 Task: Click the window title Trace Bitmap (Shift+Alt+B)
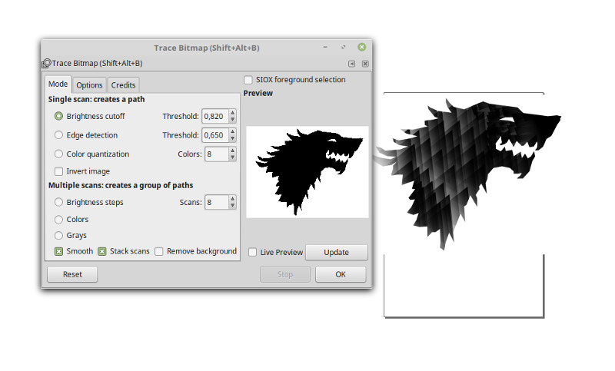point(207,48)
